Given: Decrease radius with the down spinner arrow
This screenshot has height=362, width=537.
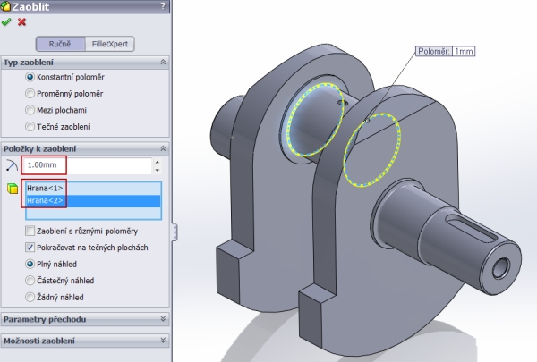Looking at the screenshot, I should pos(158,170).
